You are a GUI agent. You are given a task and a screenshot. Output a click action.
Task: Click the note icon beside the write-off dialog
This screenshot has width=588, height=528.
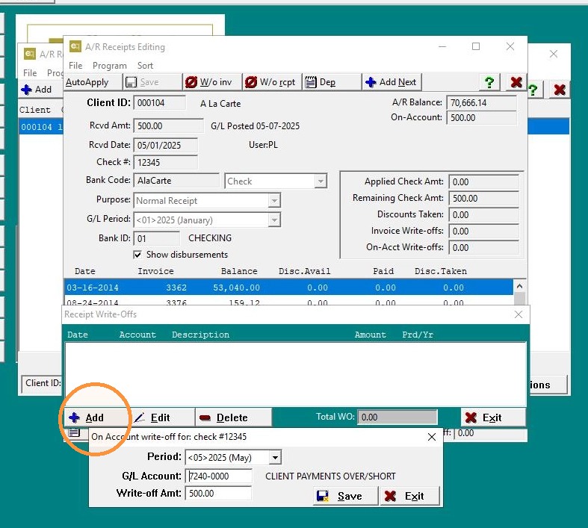[74, 432]
